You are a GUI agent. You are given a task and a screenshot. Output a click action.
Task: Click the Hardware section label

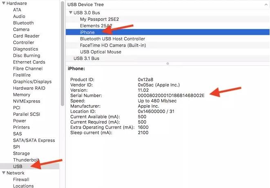point(17,3)
